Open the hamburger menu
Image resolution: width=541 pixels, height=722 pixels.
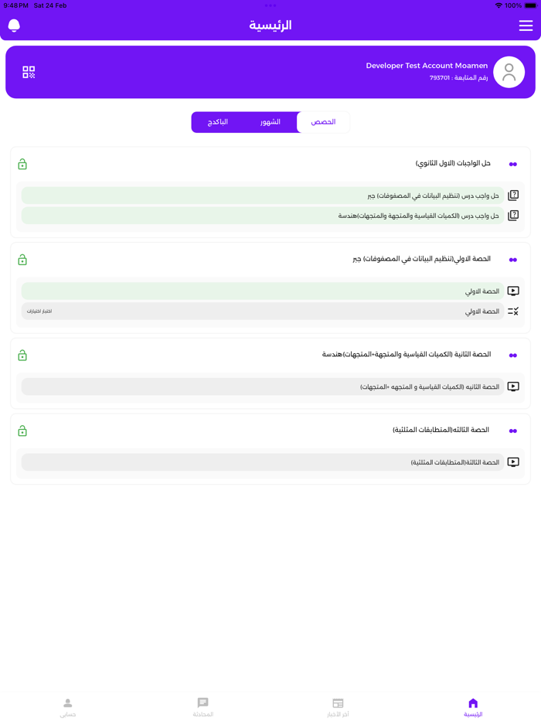pyautogui.click(x=525, y=26)
